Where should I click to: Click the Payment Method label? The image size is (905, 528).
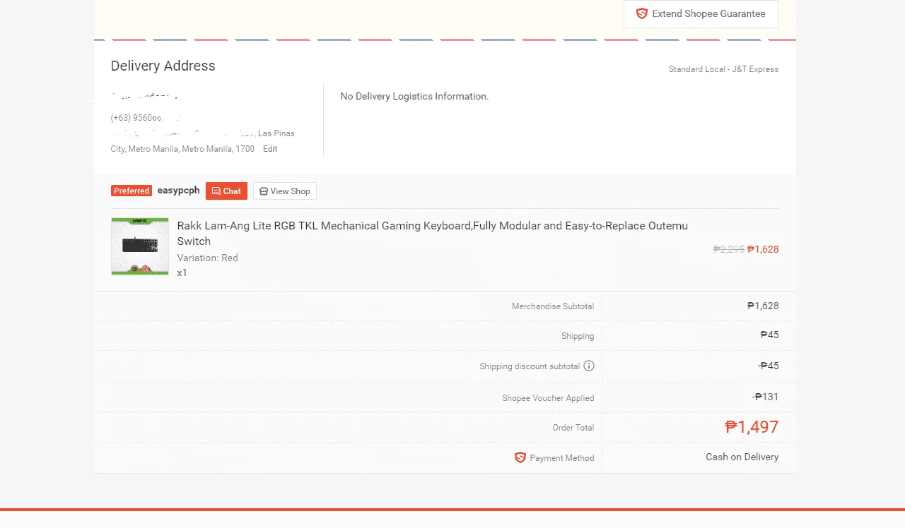[562, 458]
